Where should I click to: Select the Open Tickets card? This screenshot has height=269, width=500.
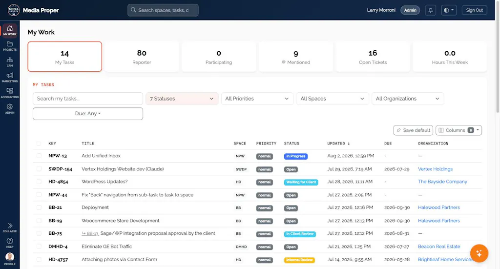(373, 57)
